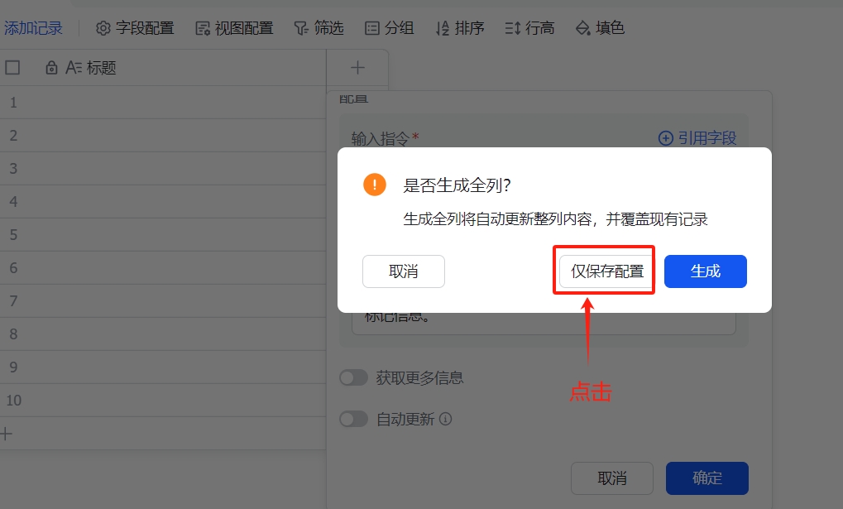Tick the select-all checkbox in header
The width and height of the screenshot is (843, 509).
pos(12,68)
